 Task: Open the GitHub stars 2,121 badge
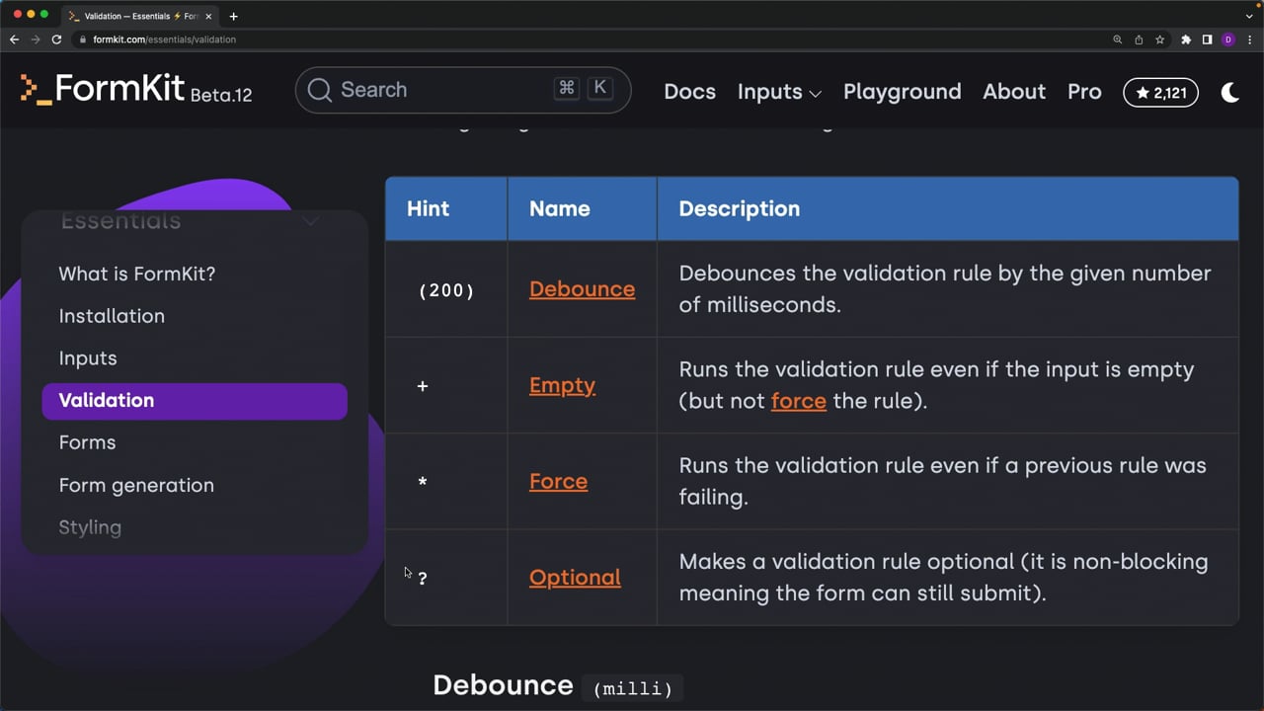click(1160, 92)
